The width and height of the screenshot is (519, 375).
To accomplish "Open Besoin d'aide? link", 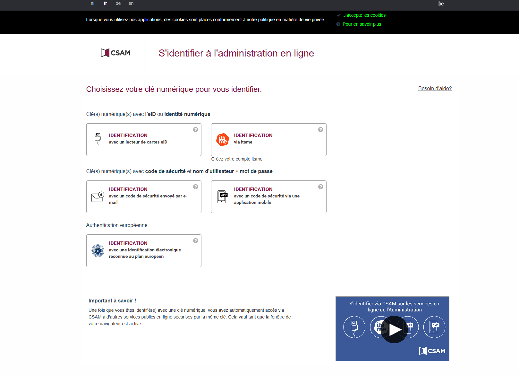I will click(435, 88).
